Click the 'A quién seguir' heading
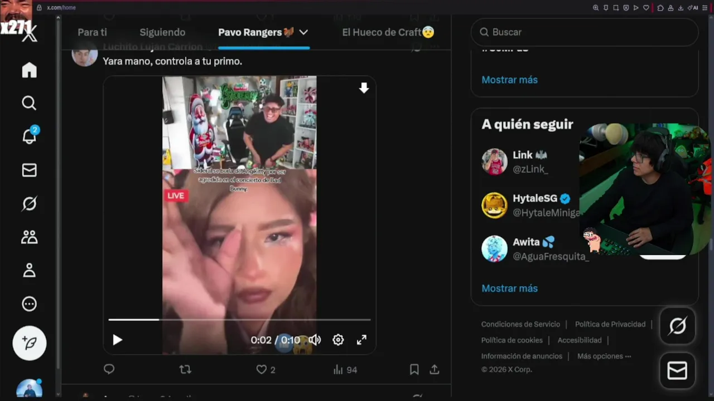Image resolution: width=714 pixels, height=401 pixels. (527, 124)
